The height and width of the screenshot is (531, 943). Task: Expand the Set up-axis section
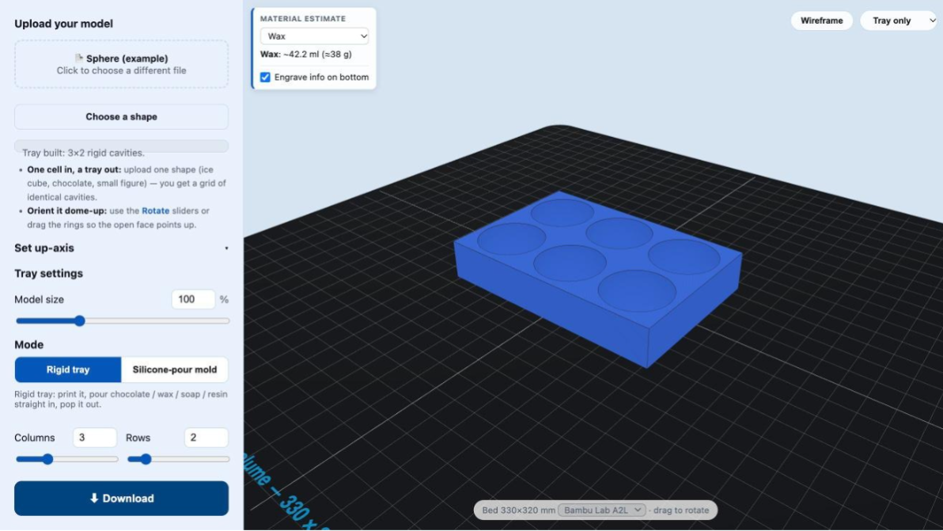point(122,248)
